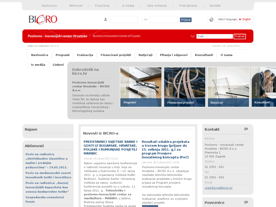Select Natječaji in main navigation

click(x=145, y=55)
